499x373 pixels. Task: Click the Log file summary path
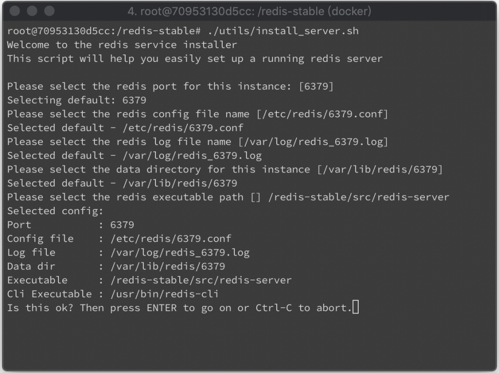(x=180, y=253)
